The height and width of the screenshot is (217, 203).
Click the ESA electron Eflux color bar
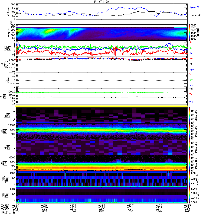pos(189,164)
